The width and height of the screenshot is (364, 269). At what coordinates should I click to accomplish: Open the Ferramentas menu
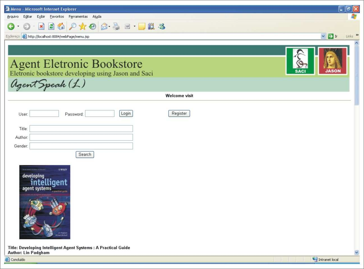click(x=78, y=17)
